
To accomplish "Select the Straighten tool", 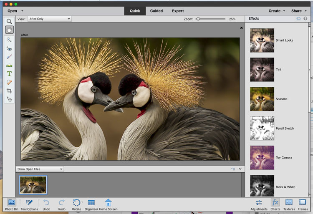I will tap(9, 65).
